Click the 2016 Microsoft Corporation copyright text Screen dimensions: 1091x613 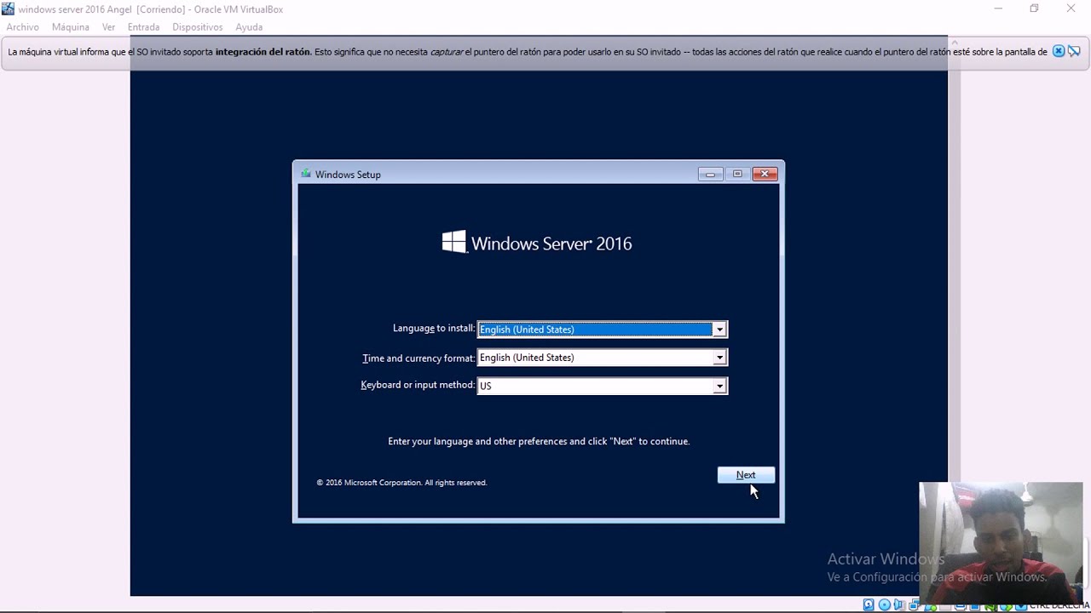pos(401,483)
